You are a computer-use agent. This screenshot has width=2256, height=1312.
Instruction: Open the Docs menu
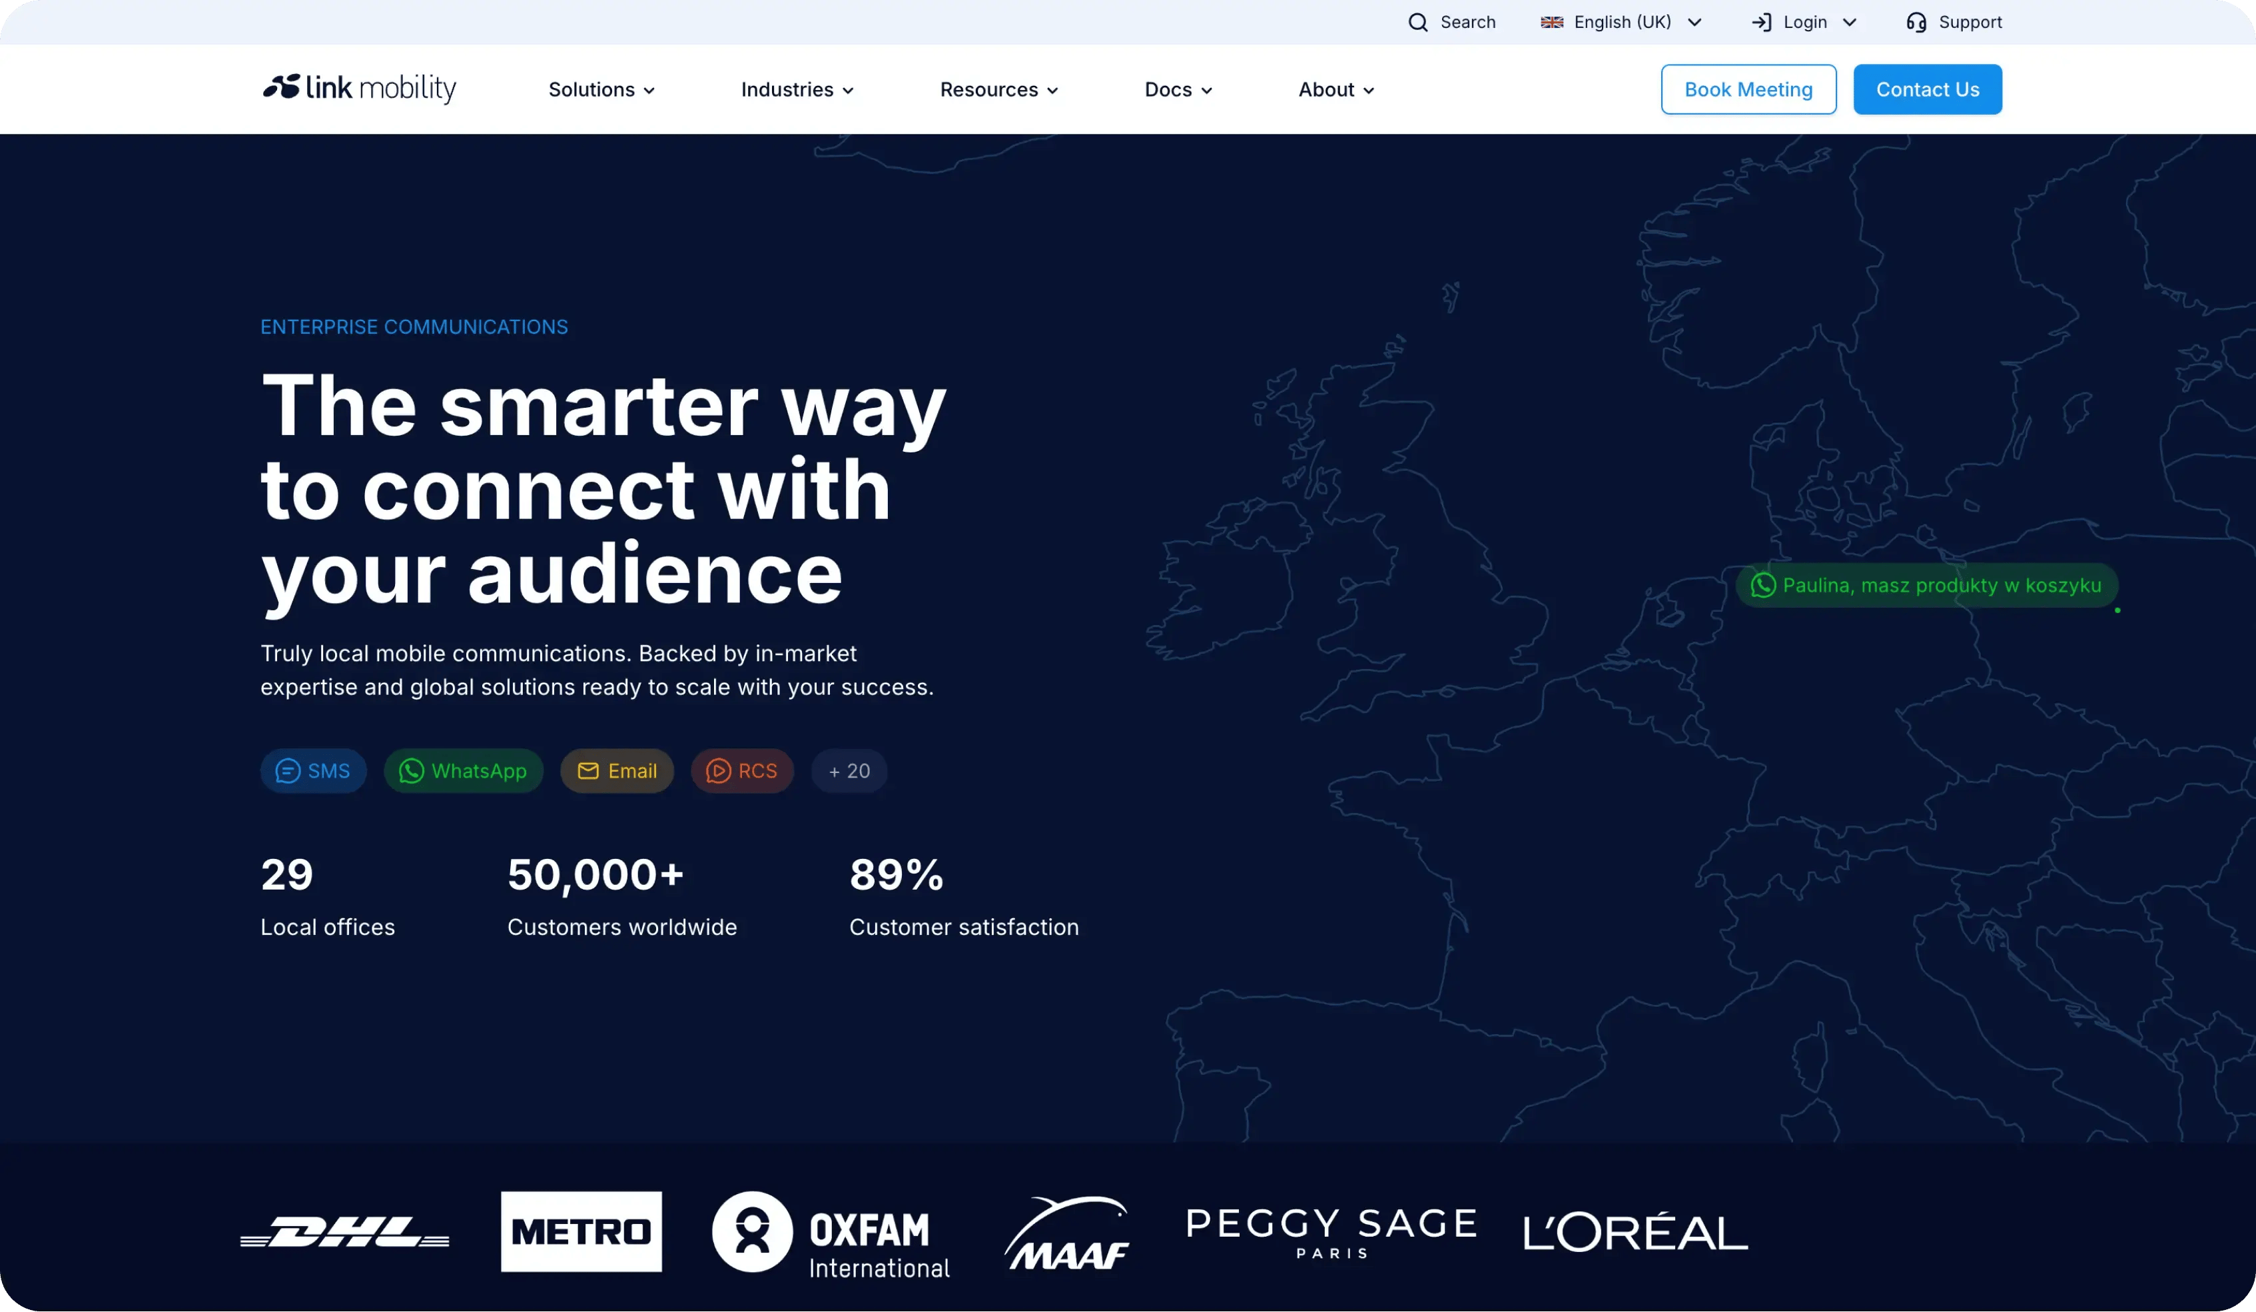coord(1178,89)
